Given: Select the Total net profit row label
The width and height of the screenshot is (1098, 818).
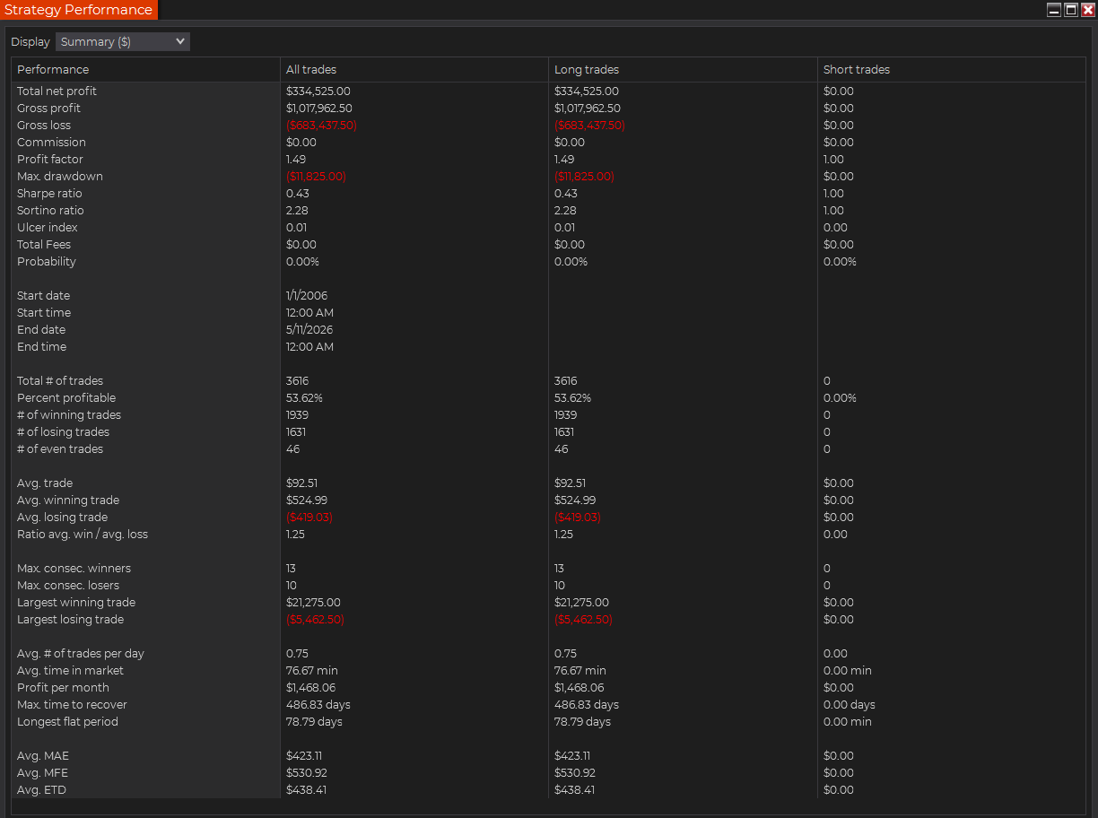Looking at the screenshot, I should coord(57,91).
